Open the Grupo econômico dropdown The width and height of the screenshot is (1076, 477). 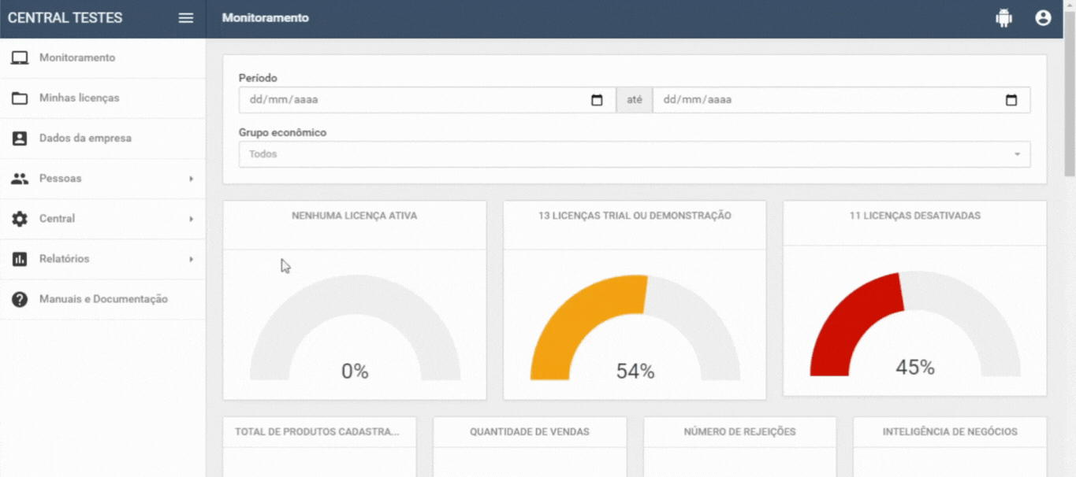point(634,154)
